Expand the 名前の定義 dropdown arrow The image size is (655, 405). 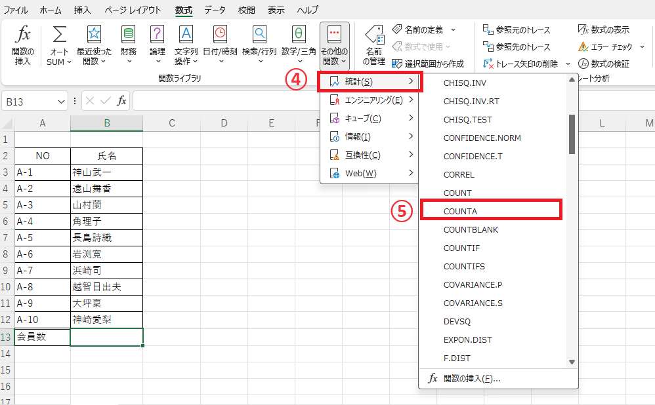click(x=454, y=29)
